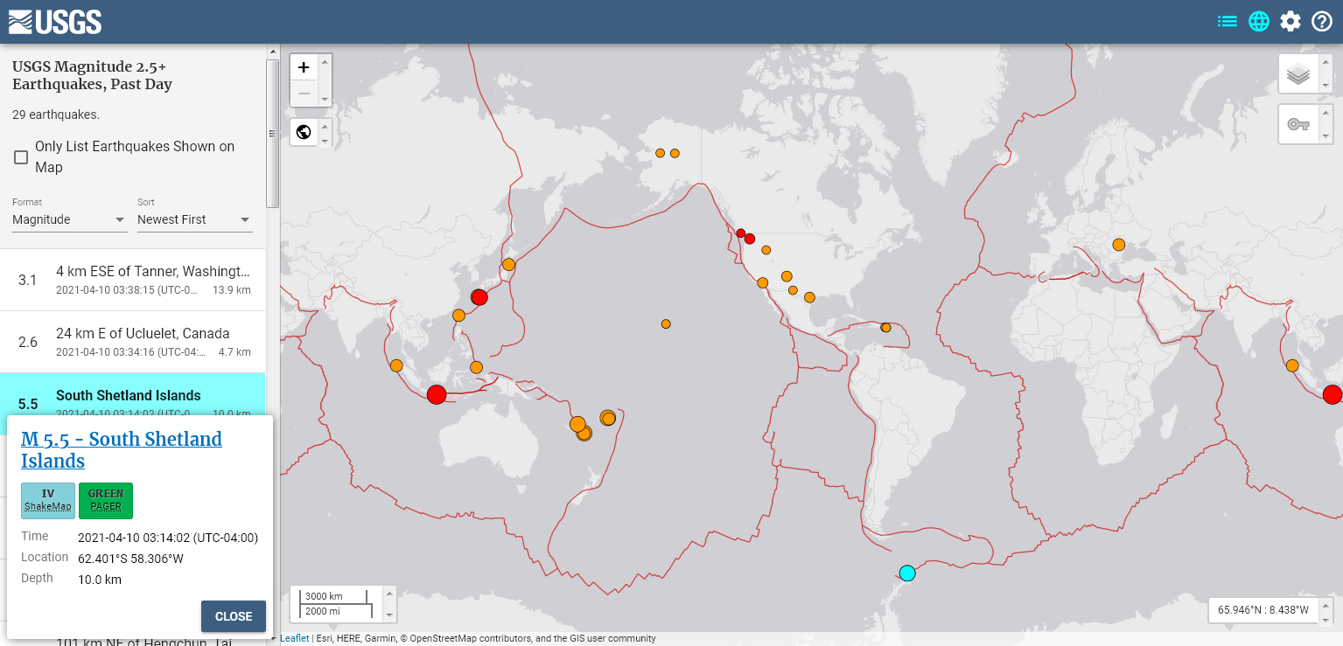This screenshot has height=646, width=1343.
Task: Click the orange marker near Sumatra at right
Action: coord(1292,365)
